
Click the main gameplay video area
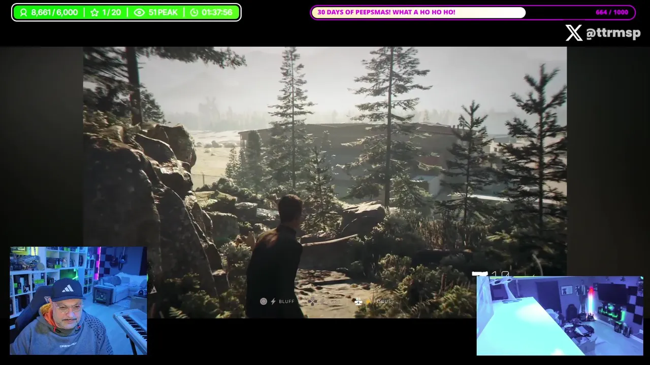click(325, 182)
